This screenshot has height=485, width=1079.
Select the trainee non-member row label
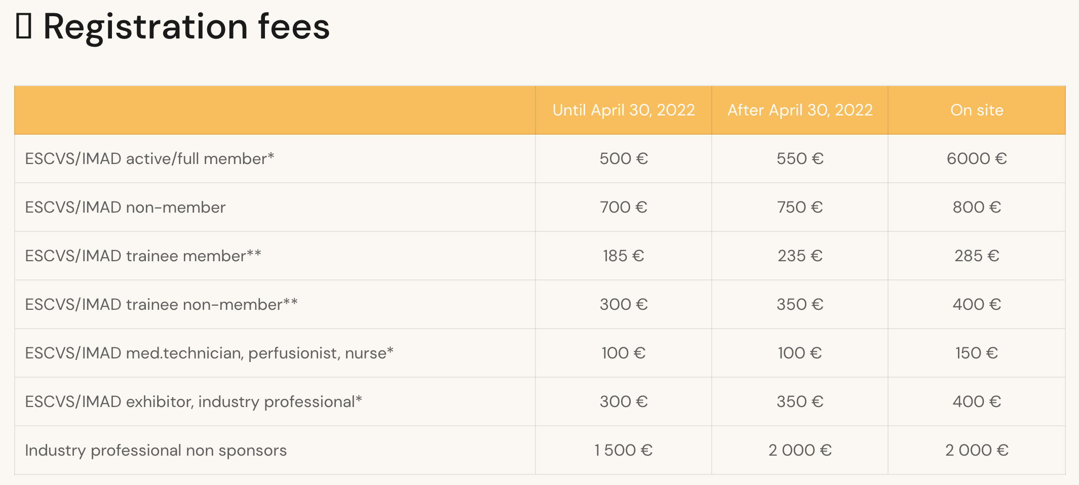pos(161,304)
